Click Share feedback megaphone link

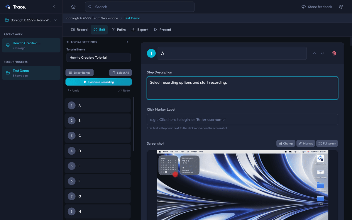317,7
